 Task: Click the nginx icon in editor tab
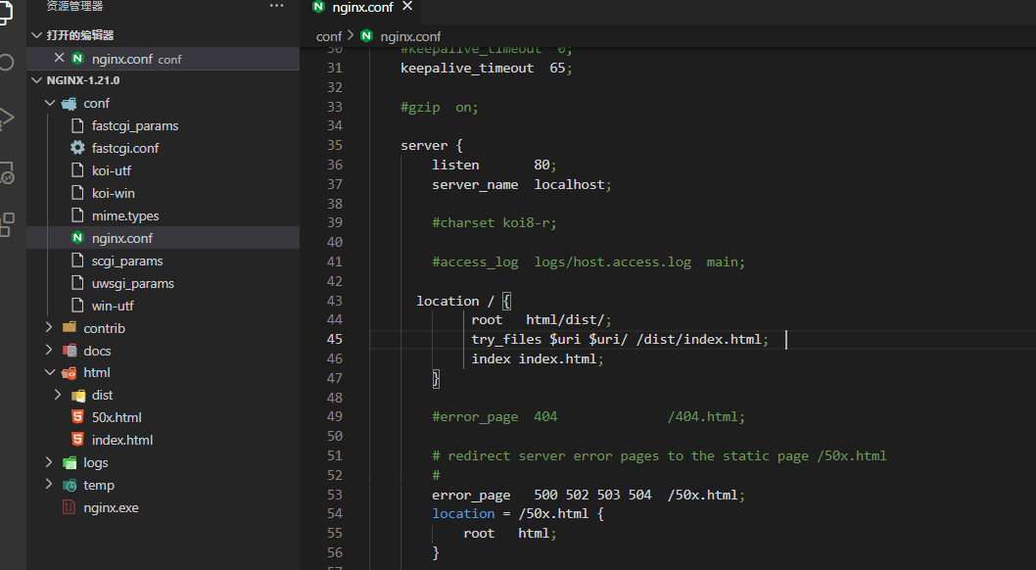coord(319,7)
